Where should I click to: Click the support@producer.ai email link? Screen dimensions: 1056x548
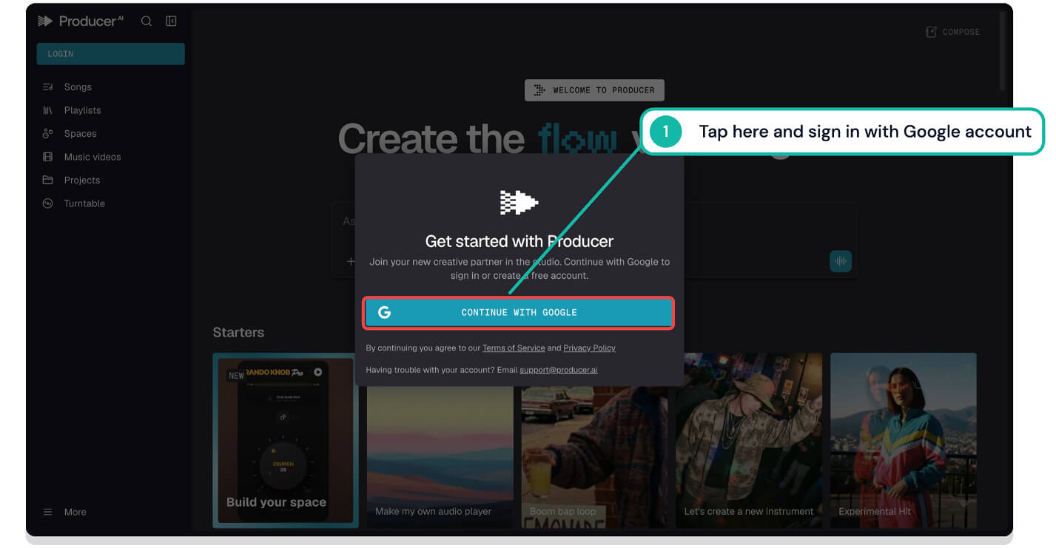pyautogui.click(x=559, y=370)
